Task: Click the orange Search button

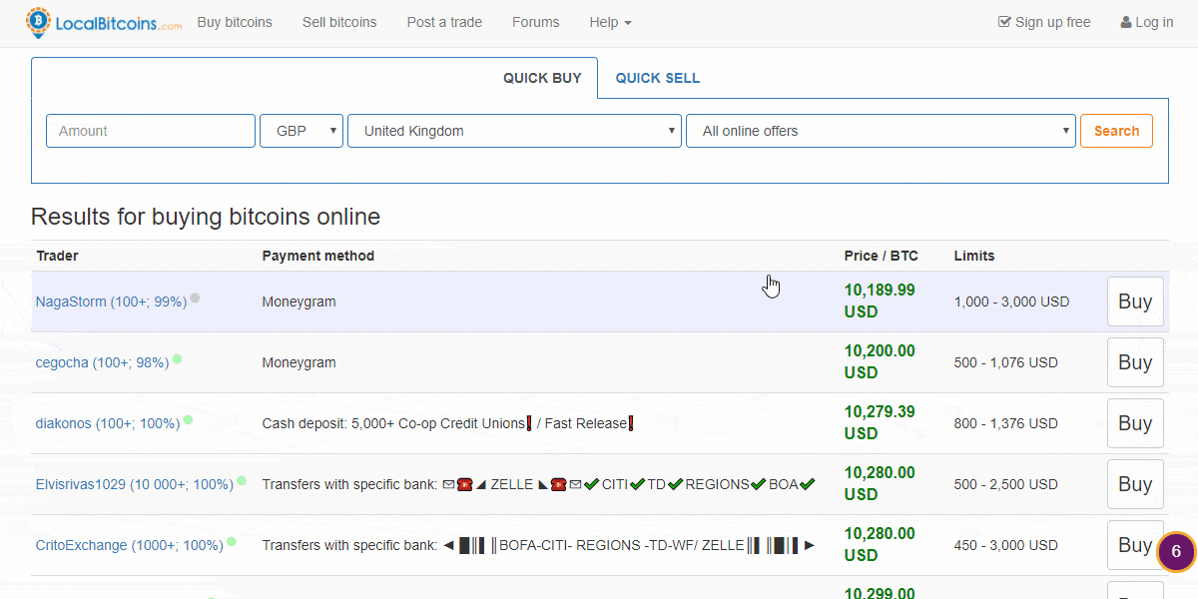Action: [1116, 131]
